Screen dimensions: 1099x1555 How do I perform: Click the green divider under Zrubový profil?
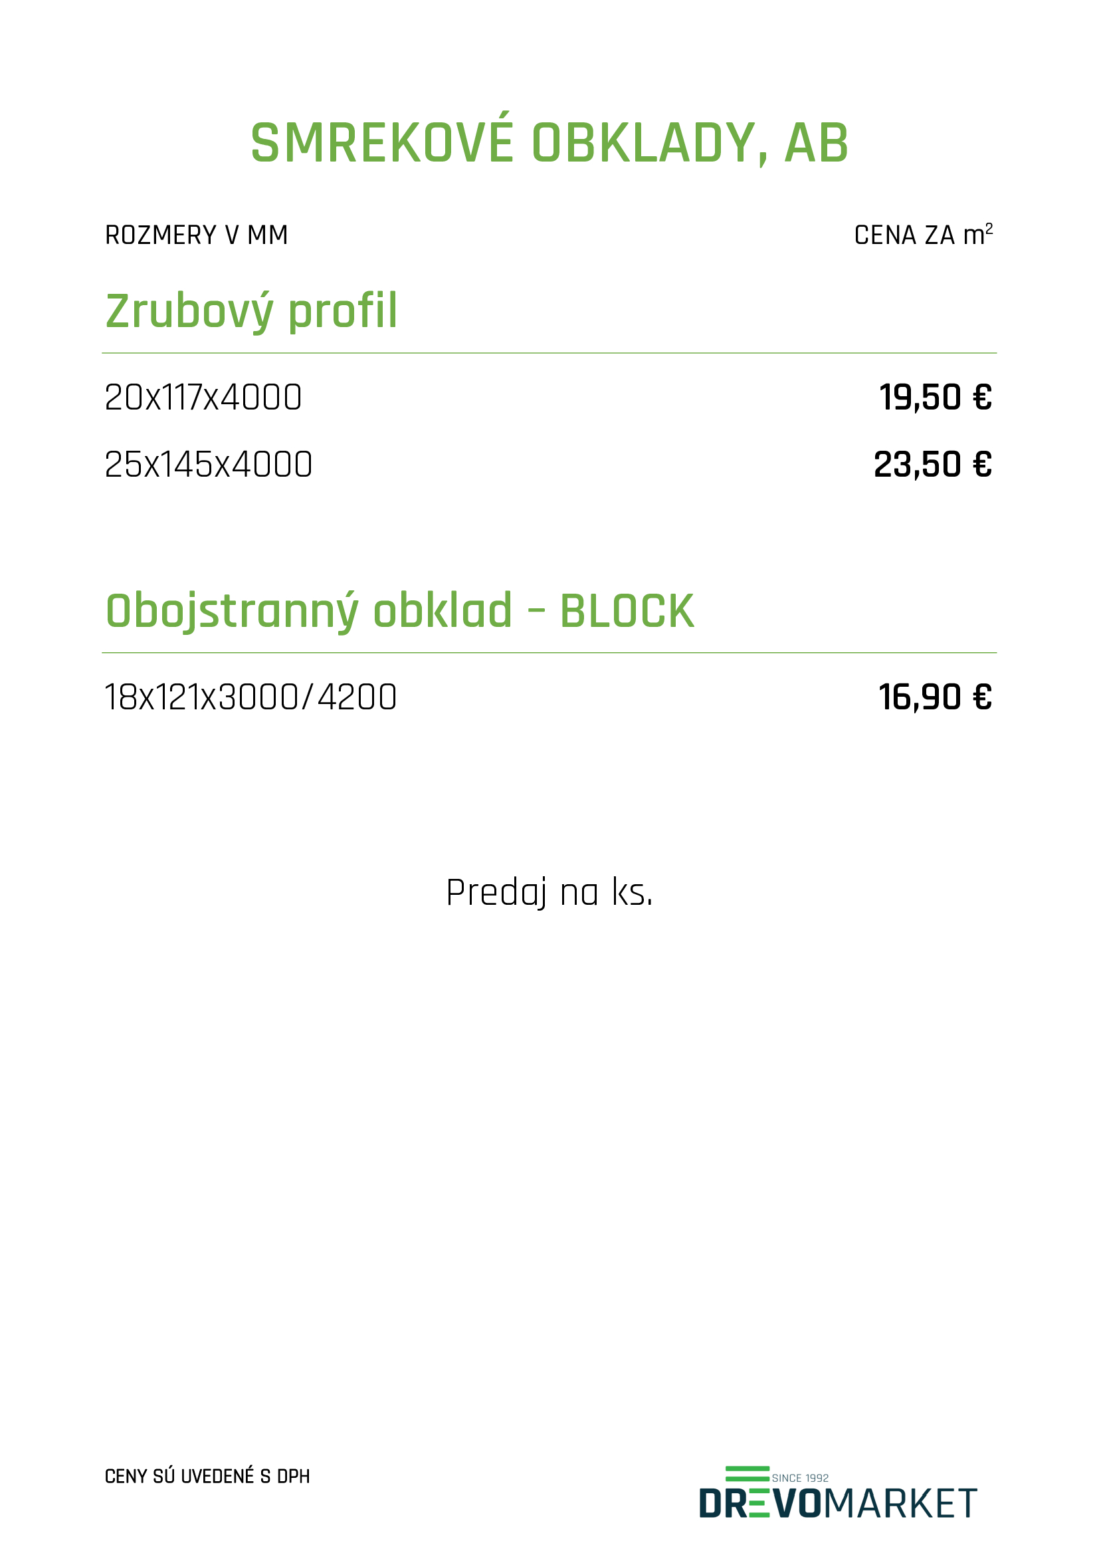tap(549, 353)
